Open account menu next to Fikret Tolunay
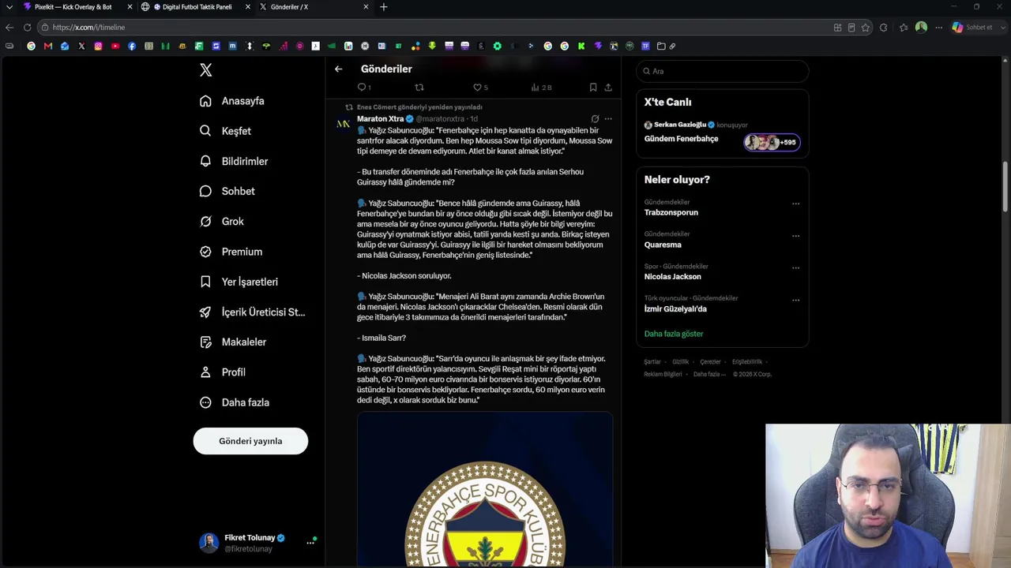 click(310, 543)
